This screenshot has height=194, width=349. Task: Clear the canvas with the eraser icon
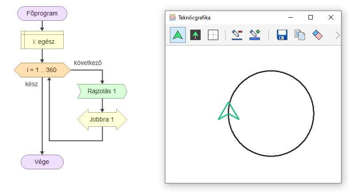(318, 35)
